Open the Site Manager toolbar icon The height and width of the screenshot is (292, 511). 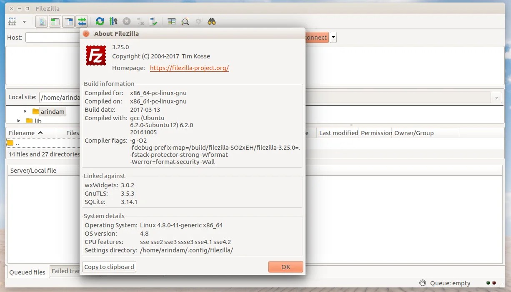[13, 21]
